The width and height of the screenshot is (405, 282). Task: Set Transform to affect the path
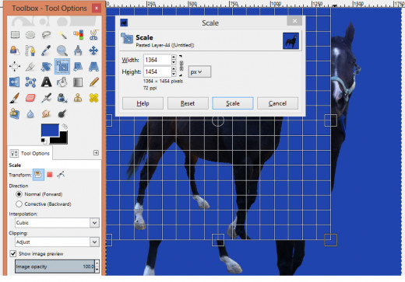61,175
